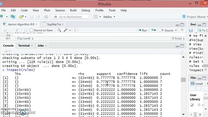This screenshot has height=117, width=208.
Task: Open the panes layout dropdown arrow
Action: (x=100, y=17)
